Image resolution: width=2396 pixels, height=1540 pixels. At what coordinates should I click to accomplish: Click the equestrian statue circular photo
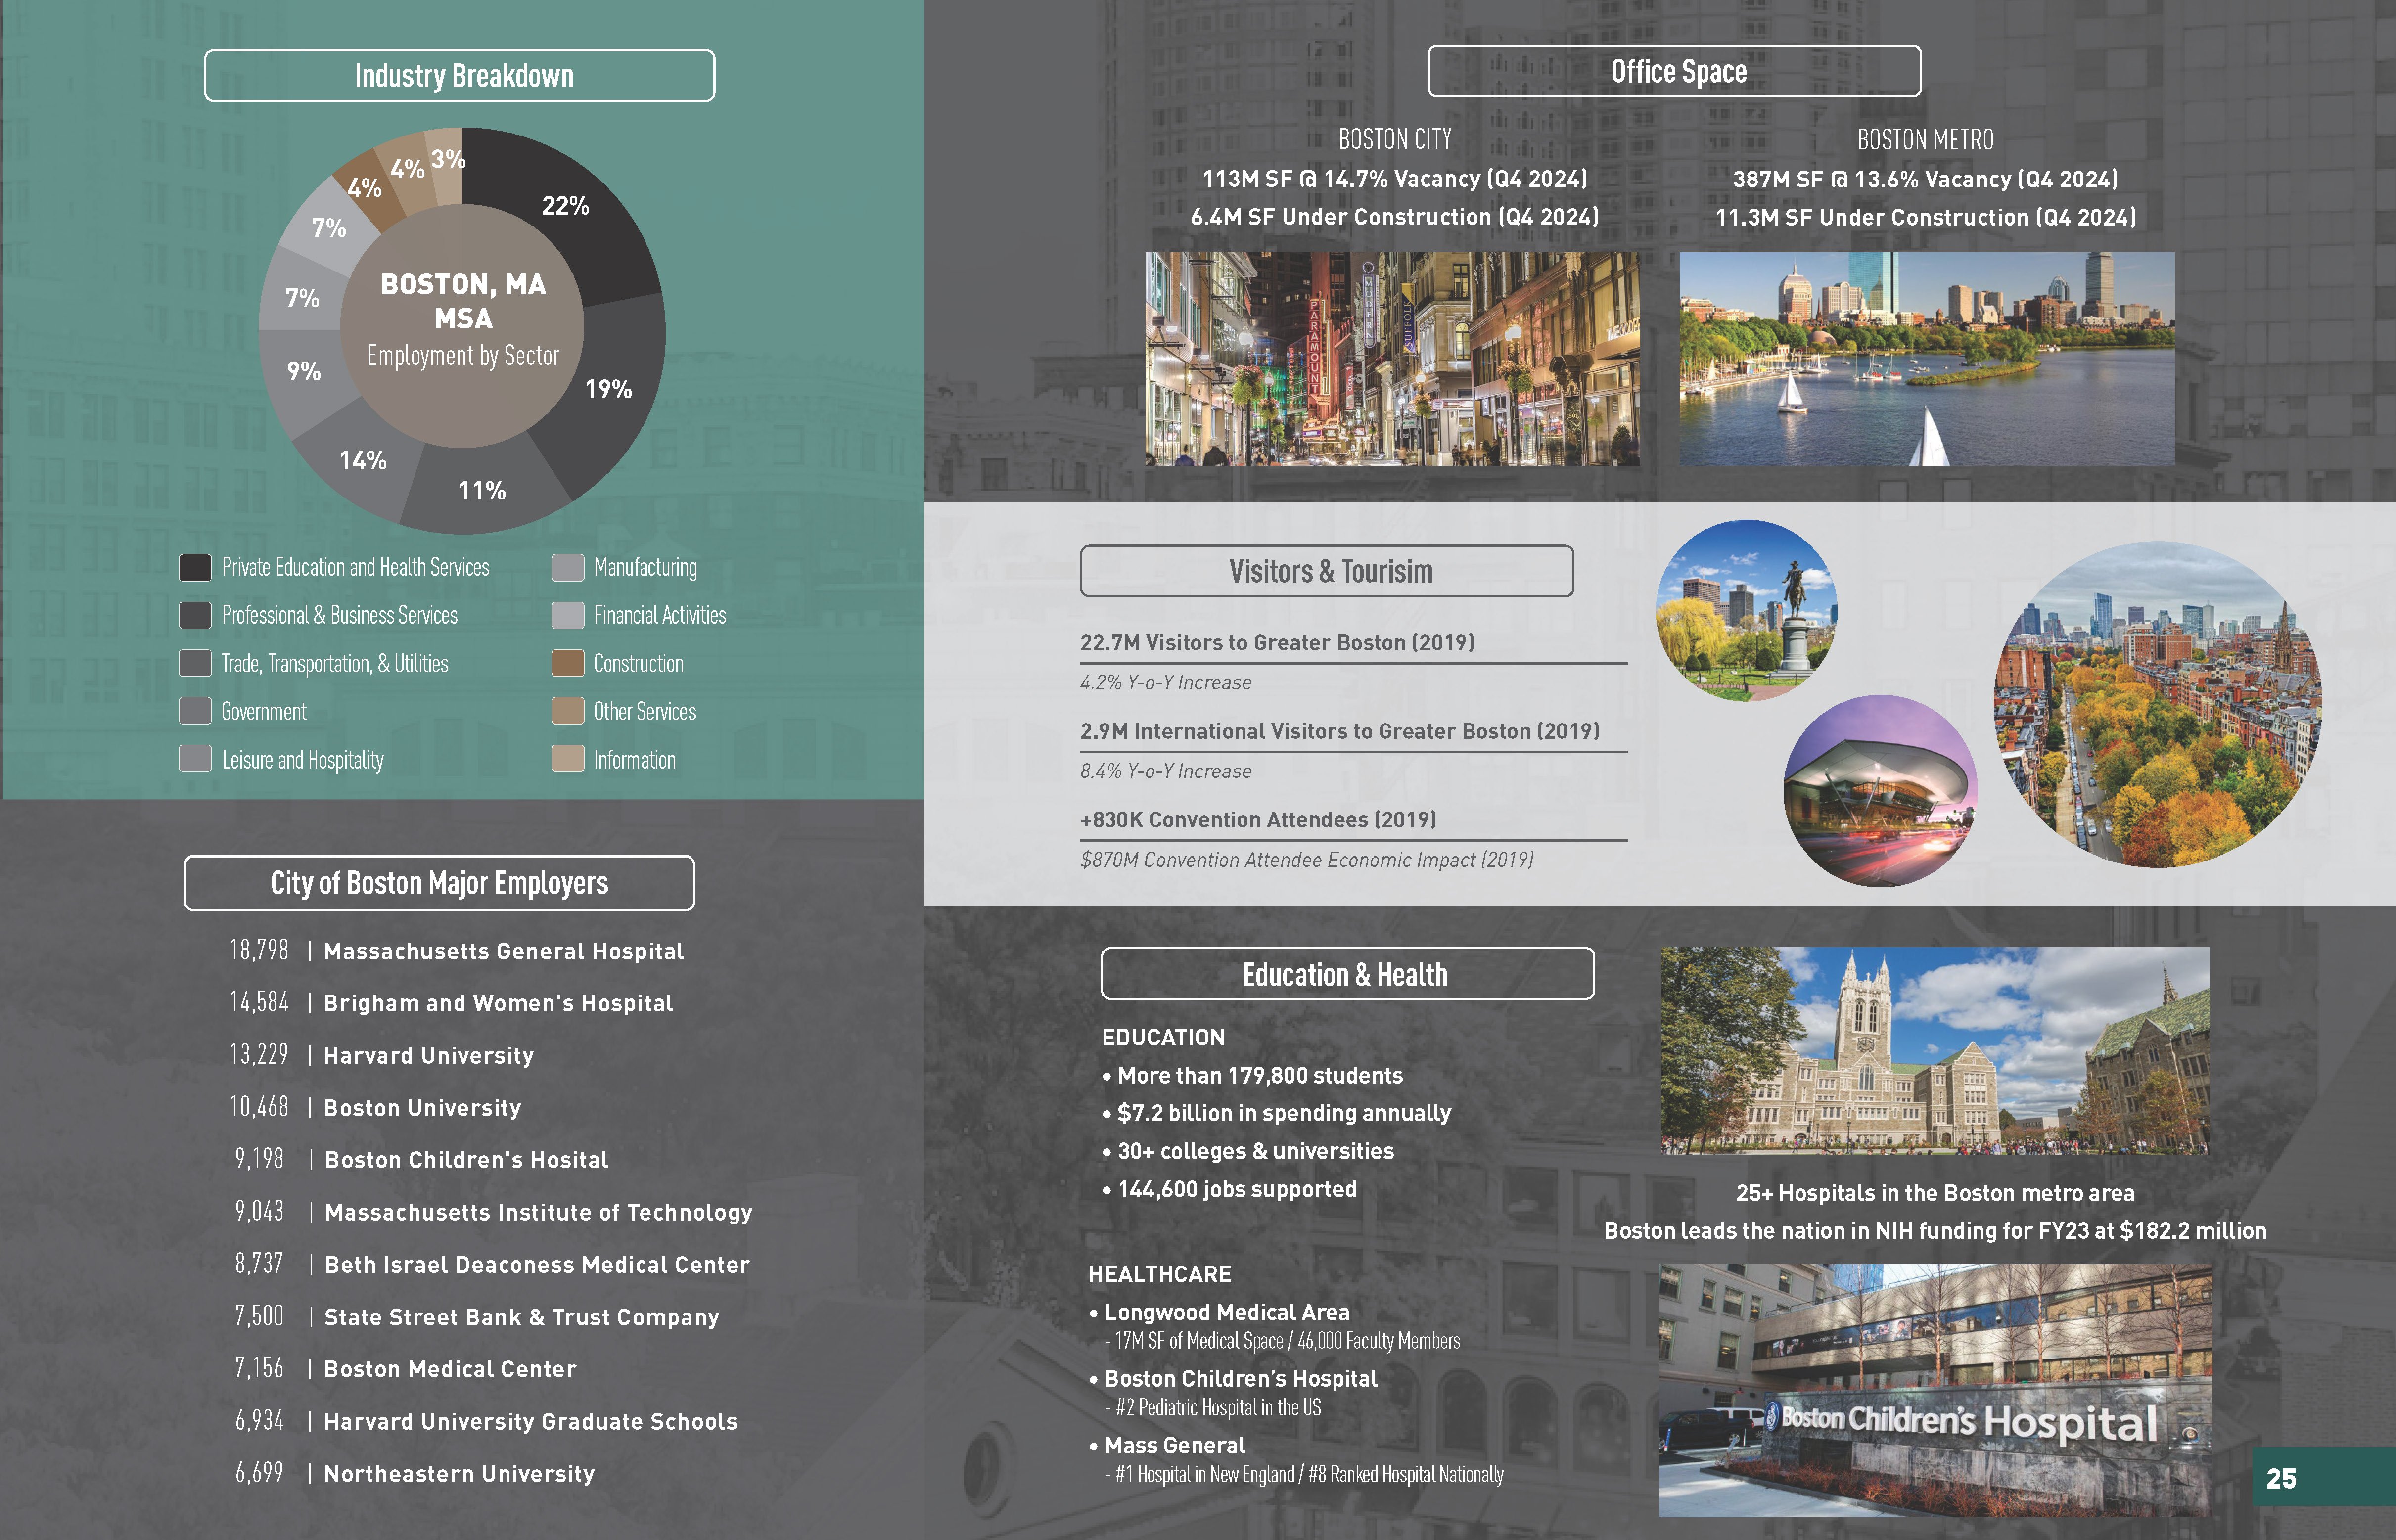coord(1746,610)
